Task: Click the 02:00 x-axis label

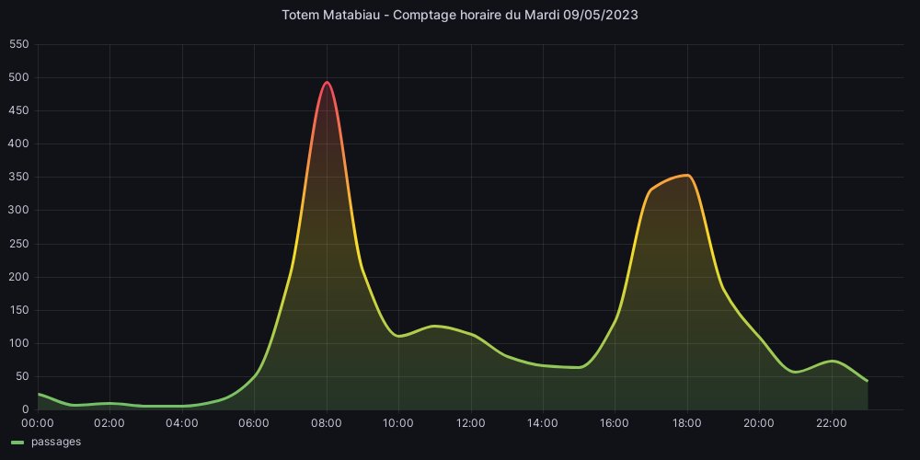Action: (x=109, y=422)
